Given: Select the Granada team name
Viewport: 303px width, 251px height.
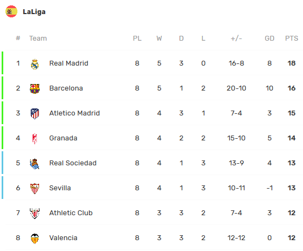Looking at the screenshot, I should click(64, 138).
